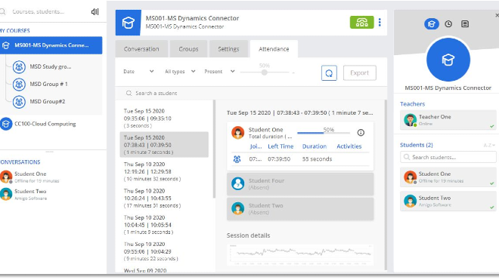Show info for Student One attendance
The width and height of the screenshot is (499, 280).
pyautogui.click(x=361, y=133)
